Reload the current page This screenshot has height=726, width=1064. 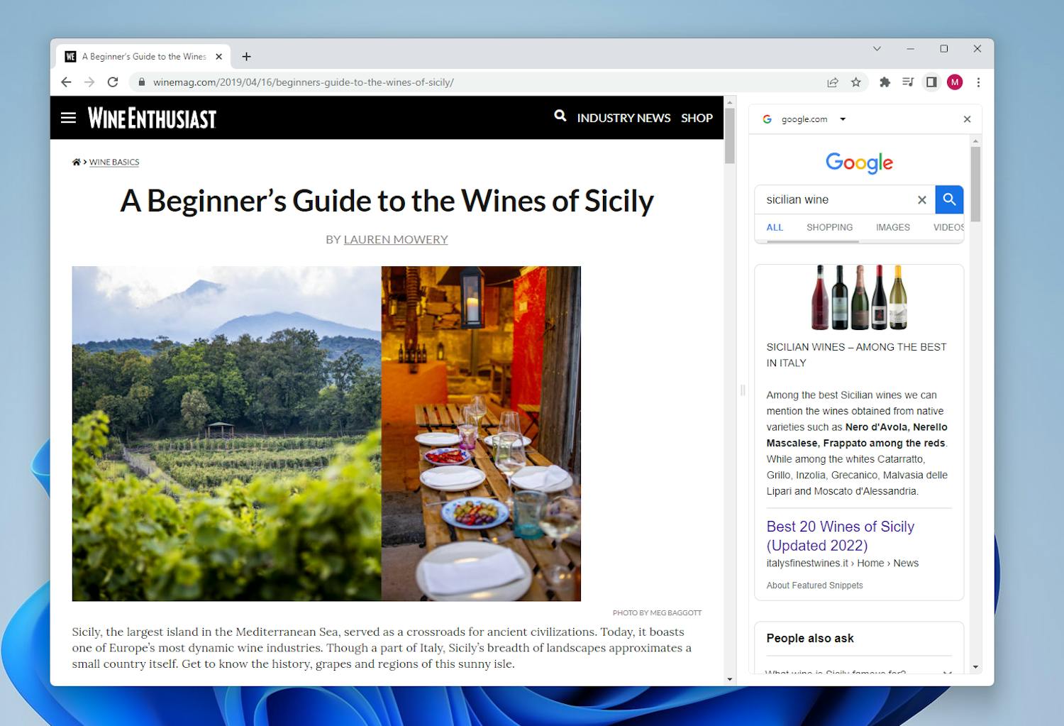point(113,82)
